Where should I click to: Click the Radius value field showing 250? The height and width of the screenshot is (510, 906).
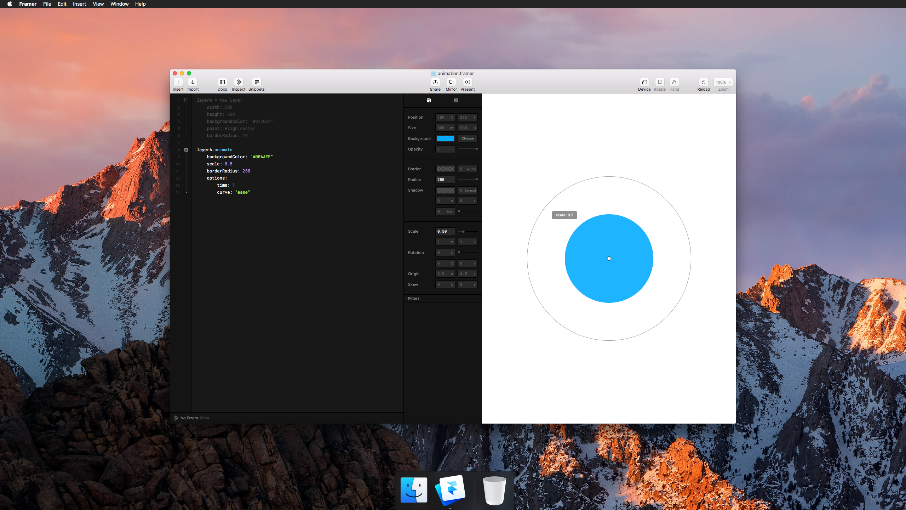445,180
